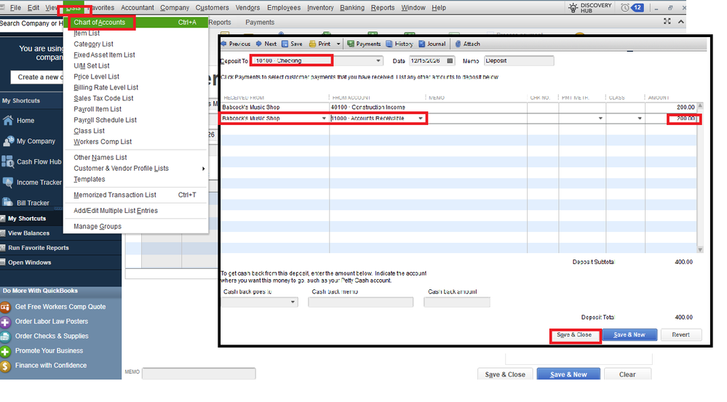Open the Deposit To account dropdown
The image size is (727, 402).
(x=378, y=60)
